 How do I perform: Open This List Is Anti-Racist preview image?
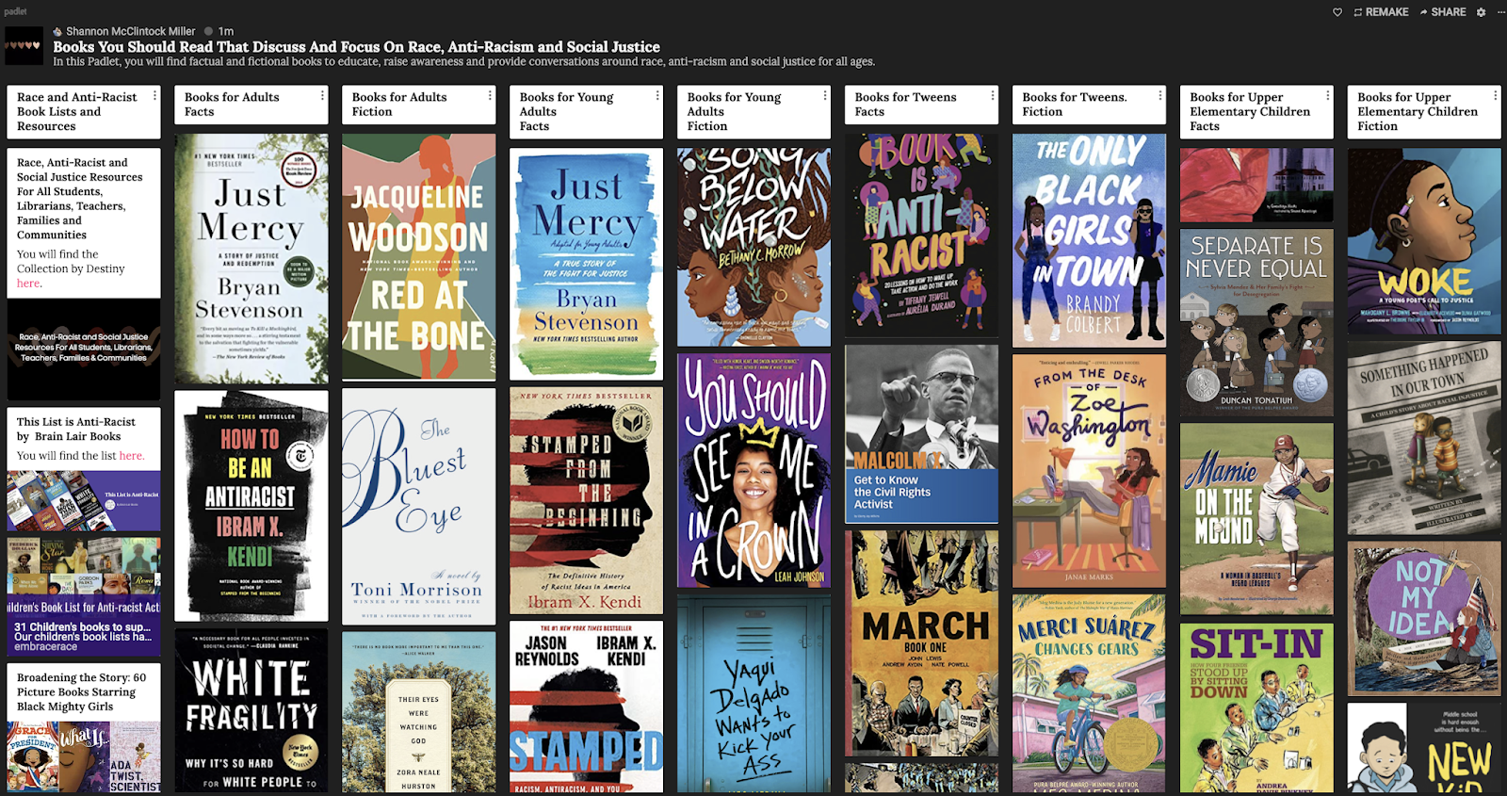click(x=84, y=500)
